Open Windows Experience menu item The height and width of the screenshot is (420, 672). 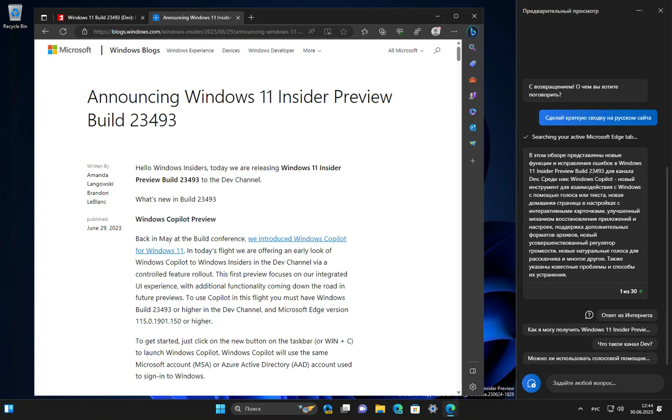pos(190,51)
